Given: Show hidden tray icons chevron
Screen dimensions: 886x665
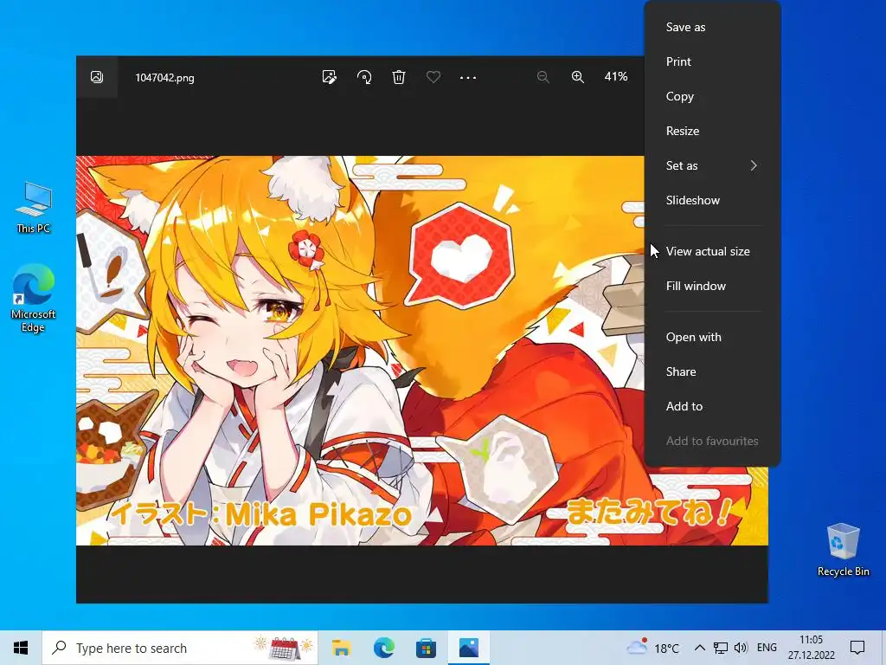Looking at the screenshot, I should 699,648.
